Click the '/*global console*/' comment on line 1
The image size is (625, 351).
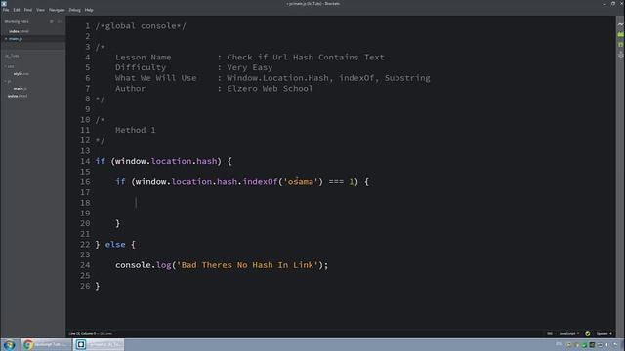click(141, 26)
